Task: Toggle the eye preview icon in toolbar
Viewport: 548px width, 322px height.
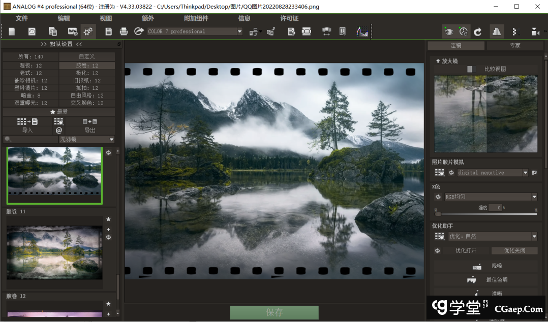Action: (x=448, y=31)
